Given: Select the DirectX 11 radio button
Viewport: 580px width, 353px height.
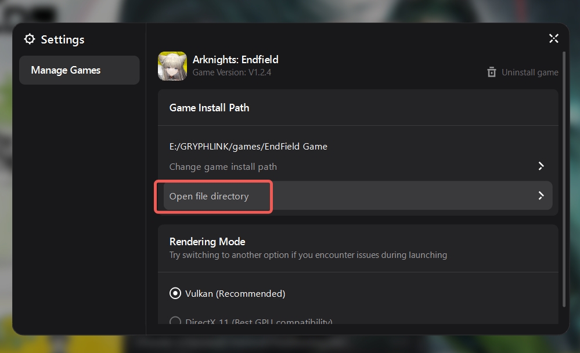Looking at the screenshot, I should coord(175,321).
